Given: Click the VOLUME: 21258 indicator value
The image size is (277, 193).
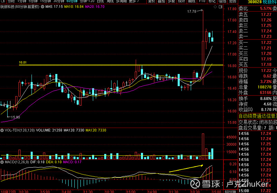Looking at the screenshot, I should click(x=49, y=130).
